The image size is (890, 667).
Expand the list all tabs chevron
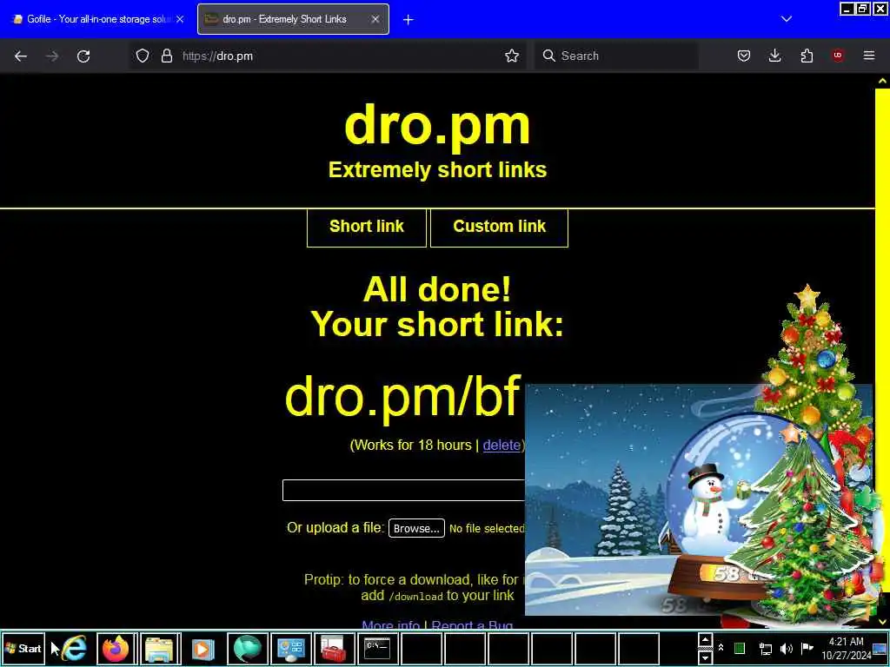click(786, 19)
